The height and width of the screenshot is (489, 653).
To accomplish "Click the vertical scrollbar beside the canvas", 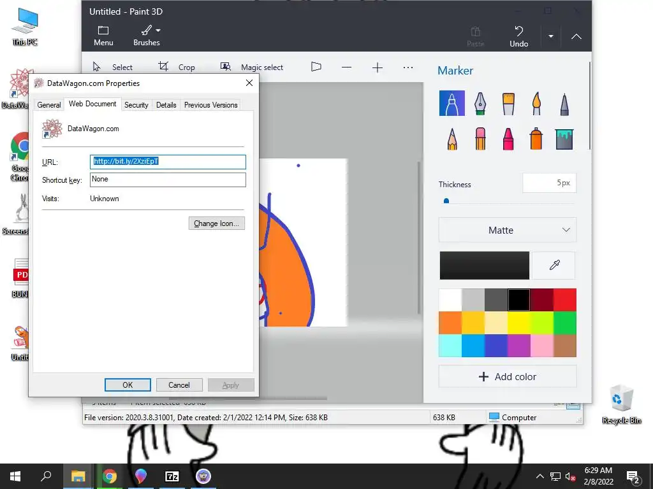I will (418, 237).
